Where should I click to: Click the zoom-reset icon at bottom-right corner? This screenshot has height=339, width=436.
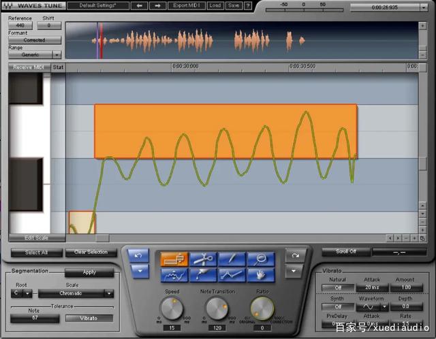point(422,238)
